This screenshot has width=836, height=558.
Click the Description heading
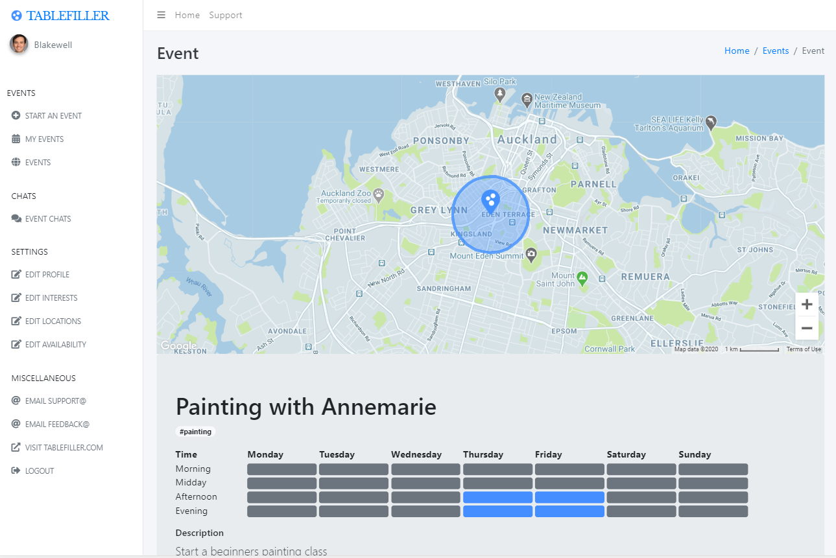point(200,533)
